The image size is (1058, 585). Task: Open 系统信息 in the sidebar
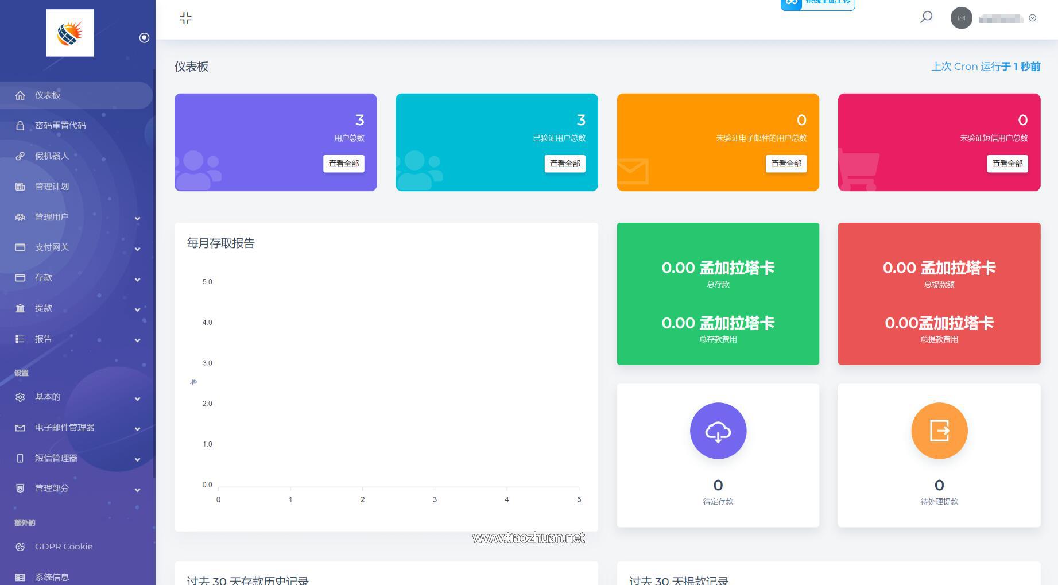coord(52,577)
